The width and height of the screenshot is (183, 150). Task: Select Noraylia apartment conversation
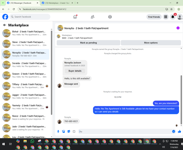coord(25,54)
